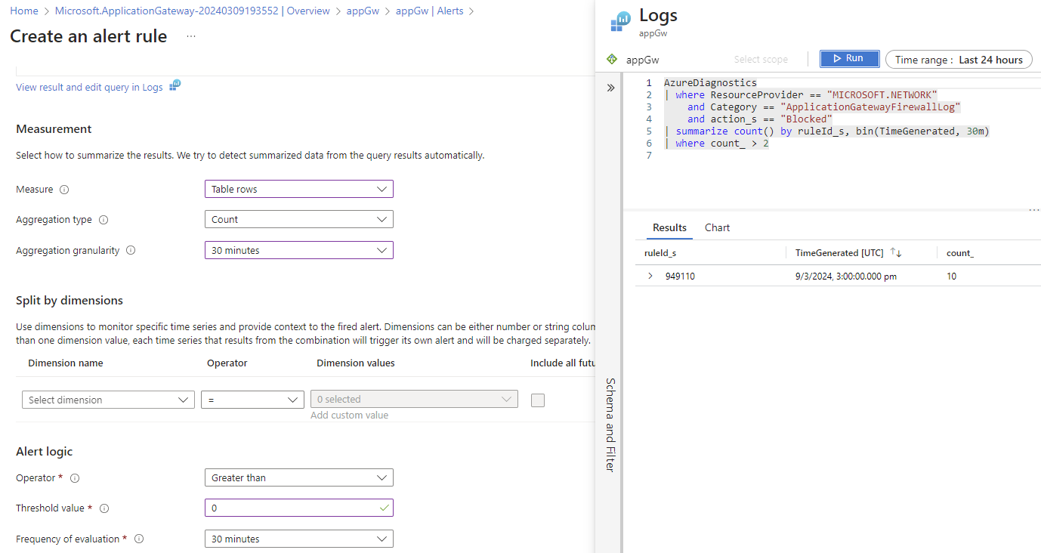Viewport: 1041px width, 553px height.
Task: Open the info tooltip next to Measure
Action: (x=64, y=190)
